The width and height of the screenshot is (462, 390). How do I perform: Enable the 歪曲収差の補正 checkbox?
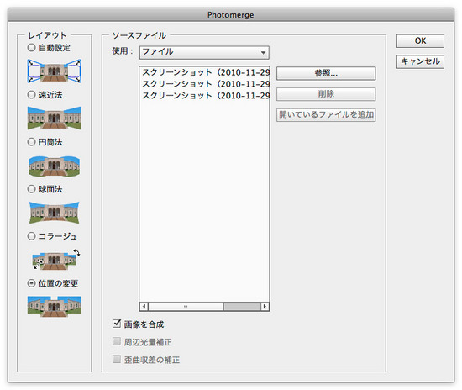click(117, 359)
